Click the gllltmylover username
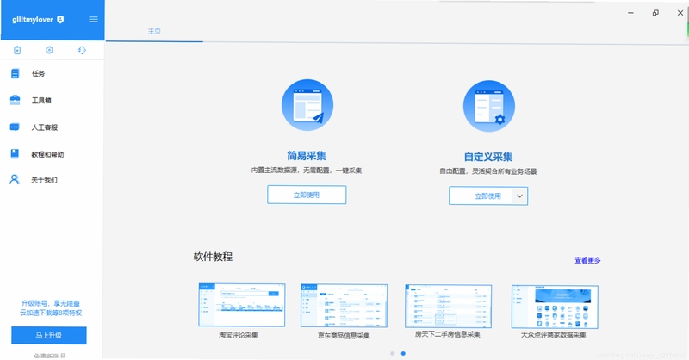 [x=33, y=20]
